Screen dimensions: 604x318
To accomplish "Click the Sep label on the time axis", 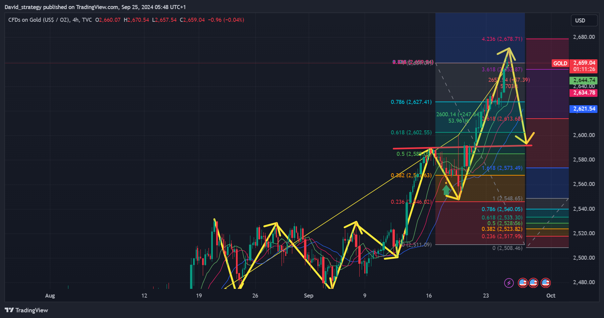I will tap(309, 296).
